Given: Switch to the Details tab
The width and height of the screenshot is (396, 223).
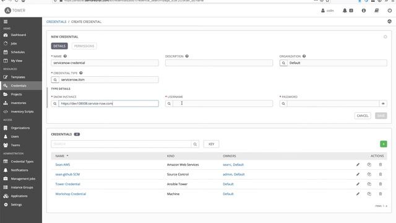Looking at the screenshot, I should click(x=59, y=46).
